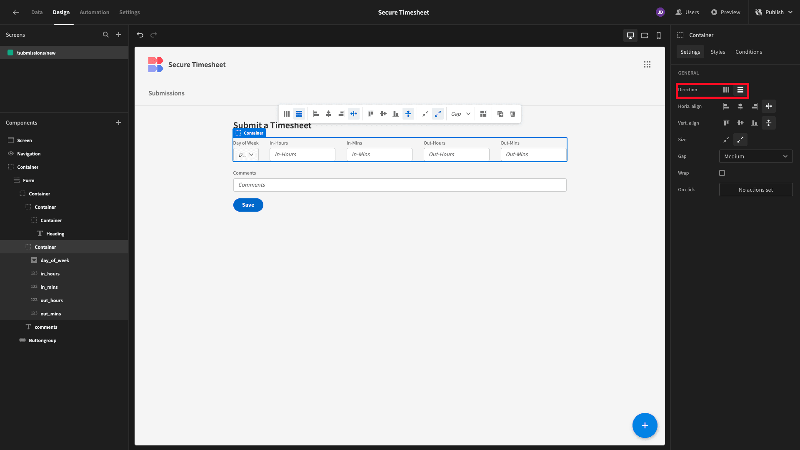Switch to tablet preview device icon
Screen dimensions: 800x450
[645, 35]
